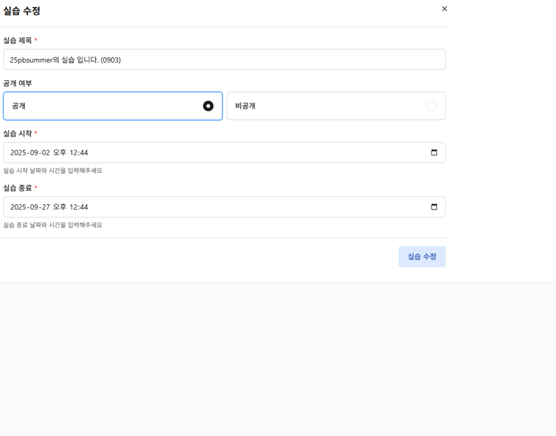
Task: Click 오후 in the 실습 종료 field
Action: point(59,207)
